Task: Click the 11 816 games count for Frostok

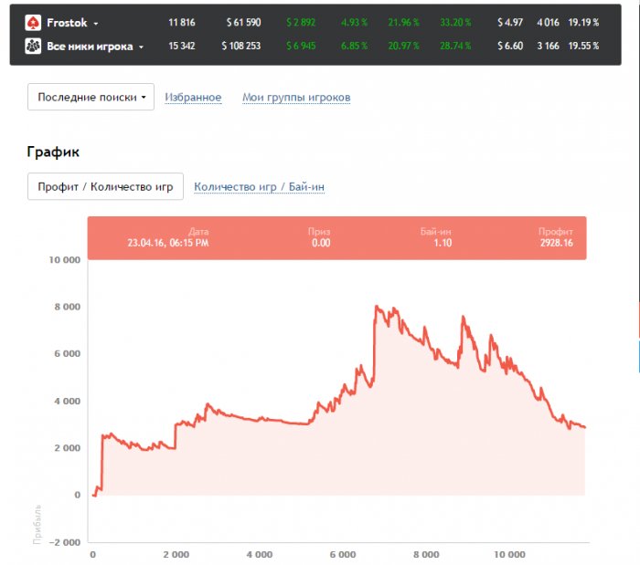Action: [x=182, y=23]
